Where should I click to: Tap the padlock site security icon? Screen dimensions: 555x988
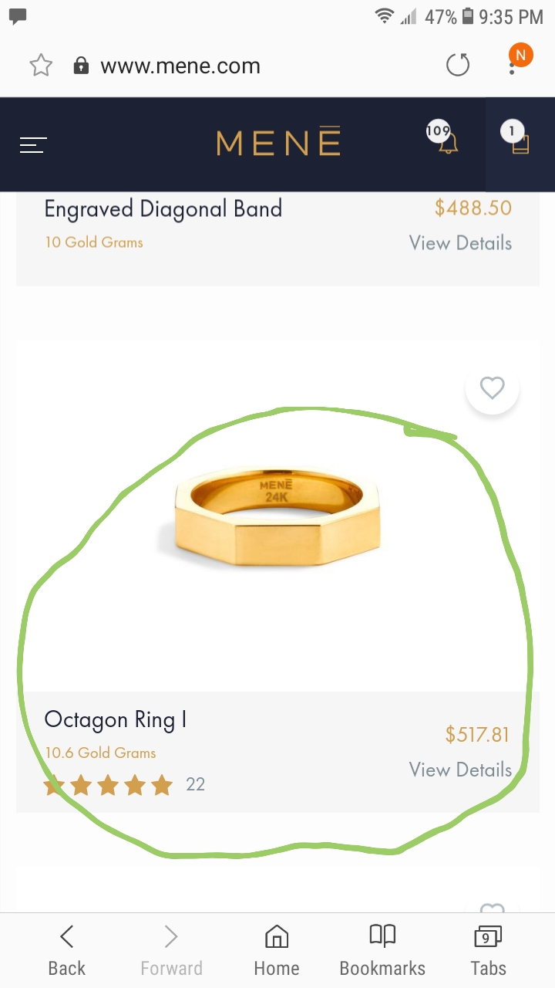click(x=81, y=66)
